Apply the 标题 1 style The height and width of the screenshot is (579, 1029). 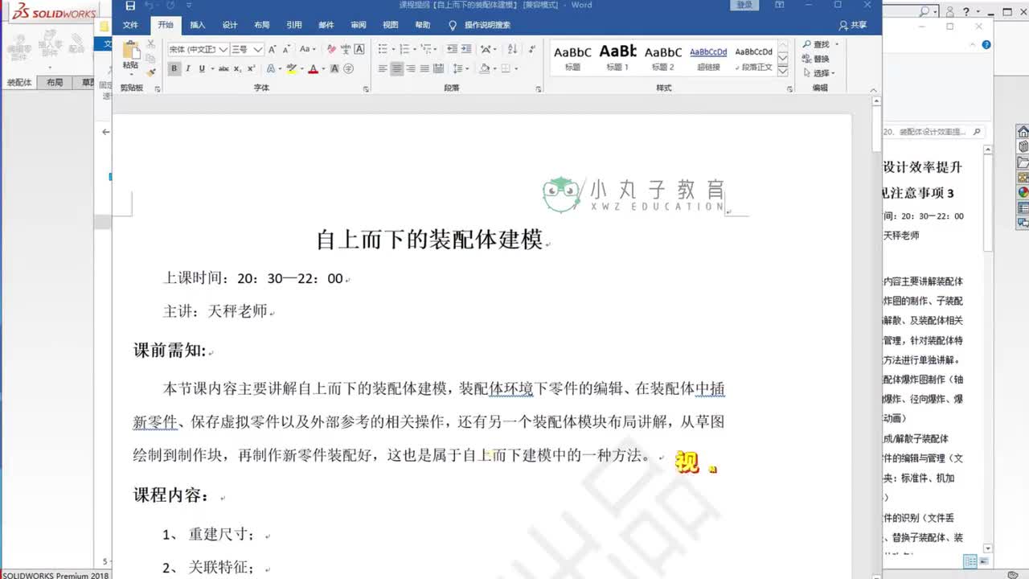617,57
